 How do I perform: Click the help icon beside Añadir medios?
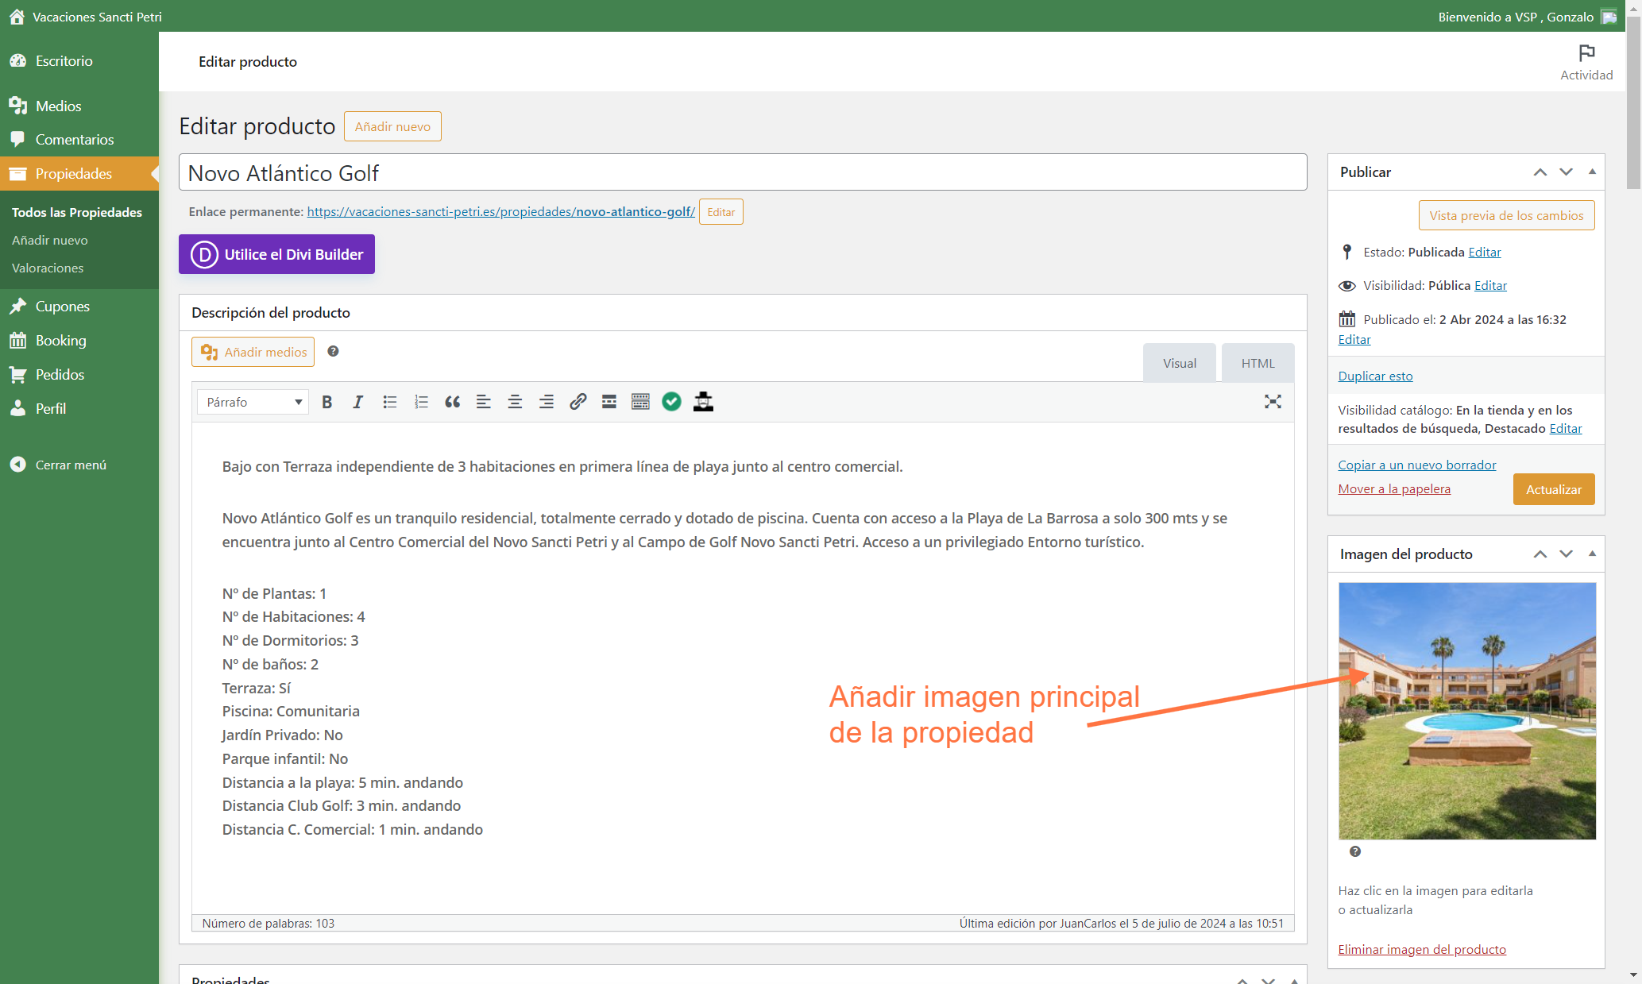pyautogui.click(x=334, y=351)
